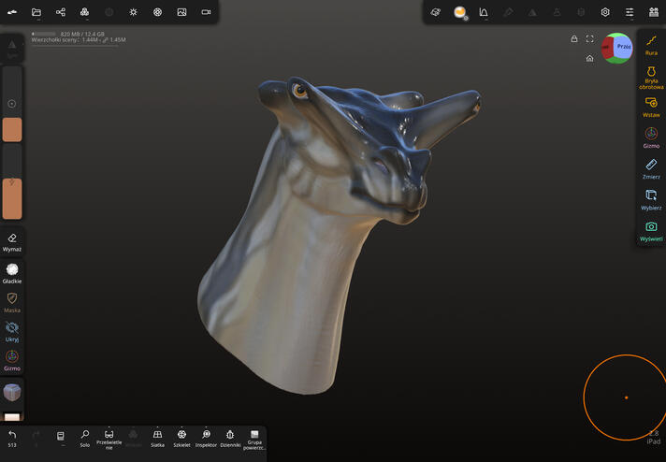Select the Zmierz measure tool

(651, 169)
